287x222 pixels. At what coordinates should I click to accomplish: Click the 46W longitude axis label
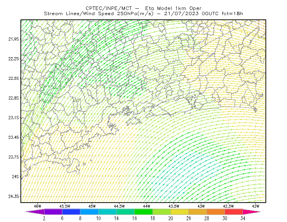tap(38, 206)
